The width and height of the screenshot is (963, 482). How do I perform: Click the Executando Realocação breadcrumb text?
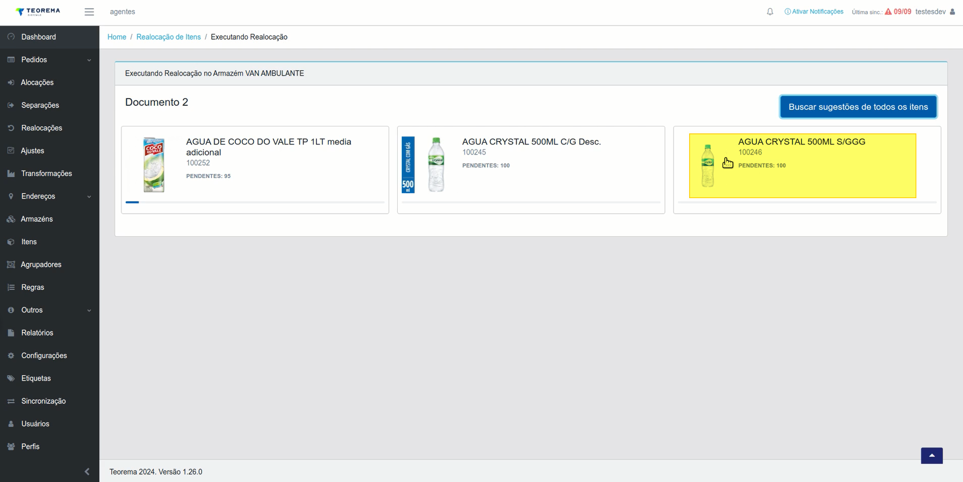tap(249, 37)
